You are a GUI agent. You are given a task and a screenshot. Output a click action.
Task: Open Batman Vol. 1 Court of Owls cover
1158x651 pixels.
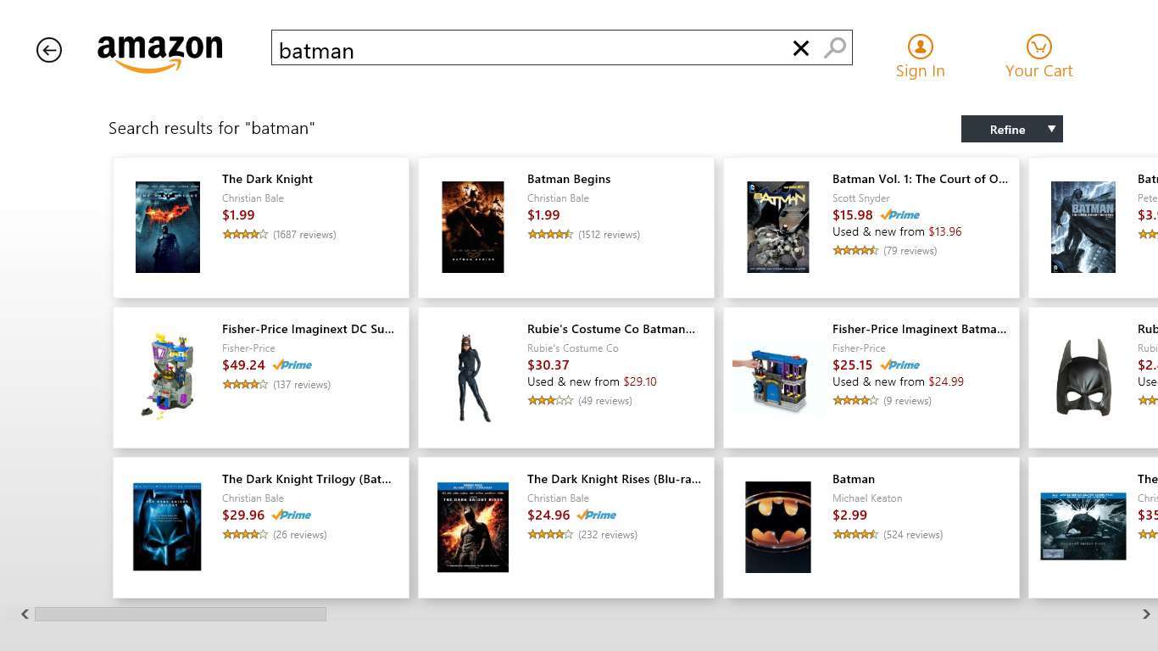pos(777,227)
